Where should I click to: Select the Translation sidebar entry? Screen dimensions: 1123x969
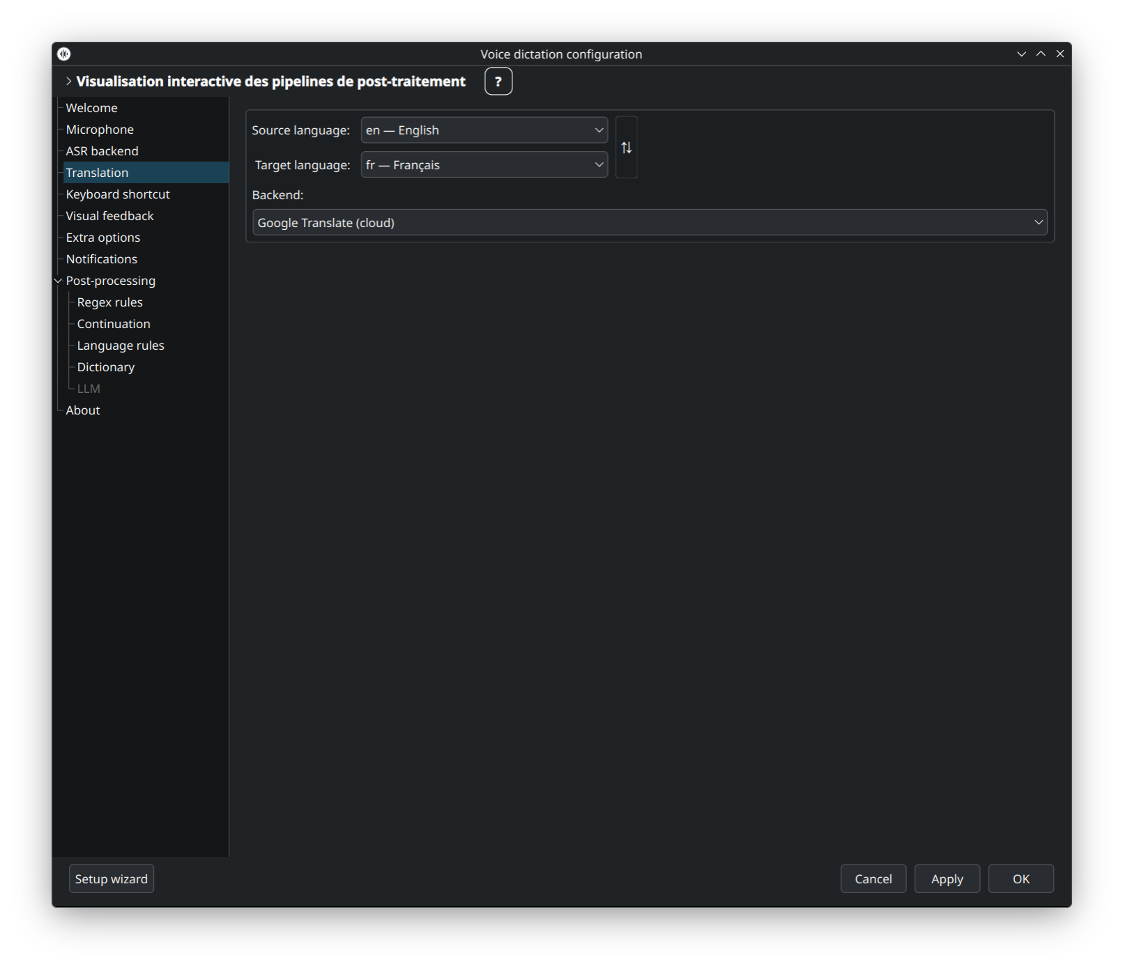tap(146, 173)
